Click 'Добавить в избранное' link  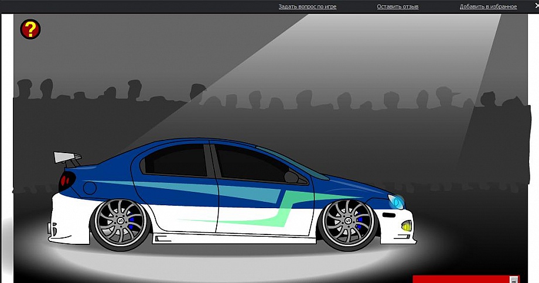click(x=488, y=6)
